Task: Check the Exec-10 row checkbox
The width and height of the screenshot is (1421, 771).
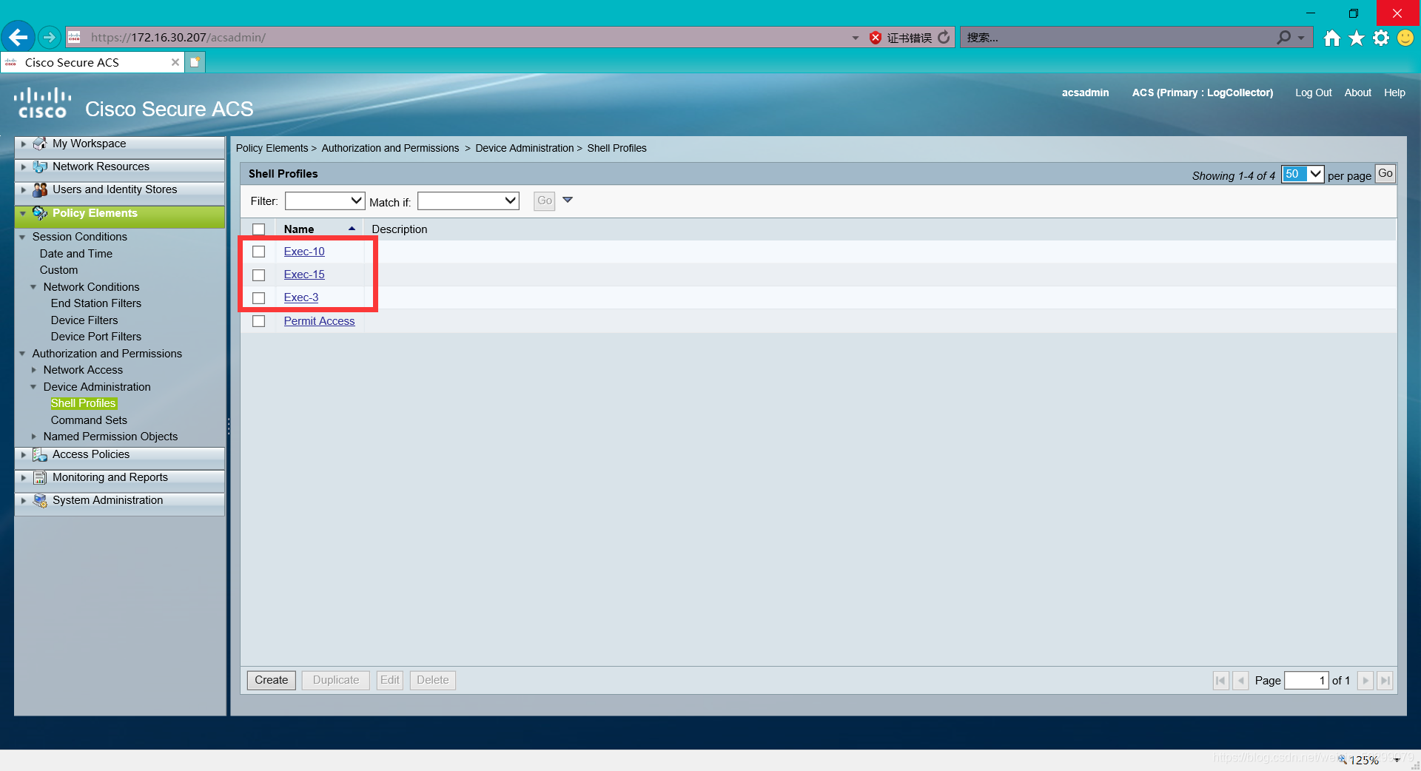Action: (x=258, y=252)
